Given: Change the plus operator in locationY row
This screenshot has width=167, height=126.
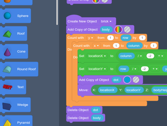Looking at the screenshot, I should coord(155,69).
